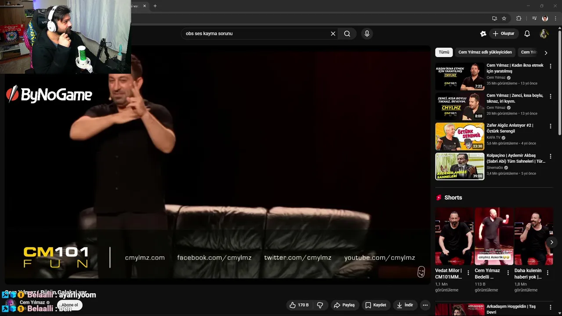
Task: Open the KAFA TV channel link
Action: click(494, 138)
